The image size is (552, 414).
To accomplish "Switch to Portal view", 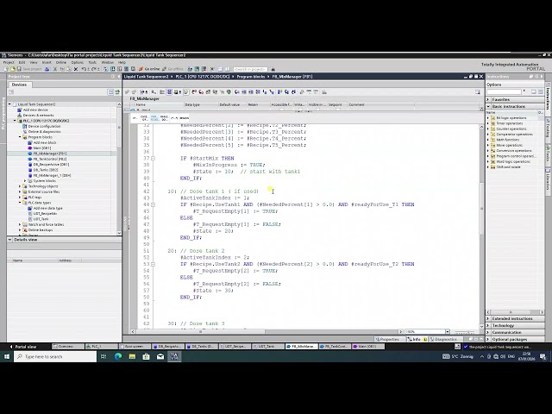I will [22, 347].
